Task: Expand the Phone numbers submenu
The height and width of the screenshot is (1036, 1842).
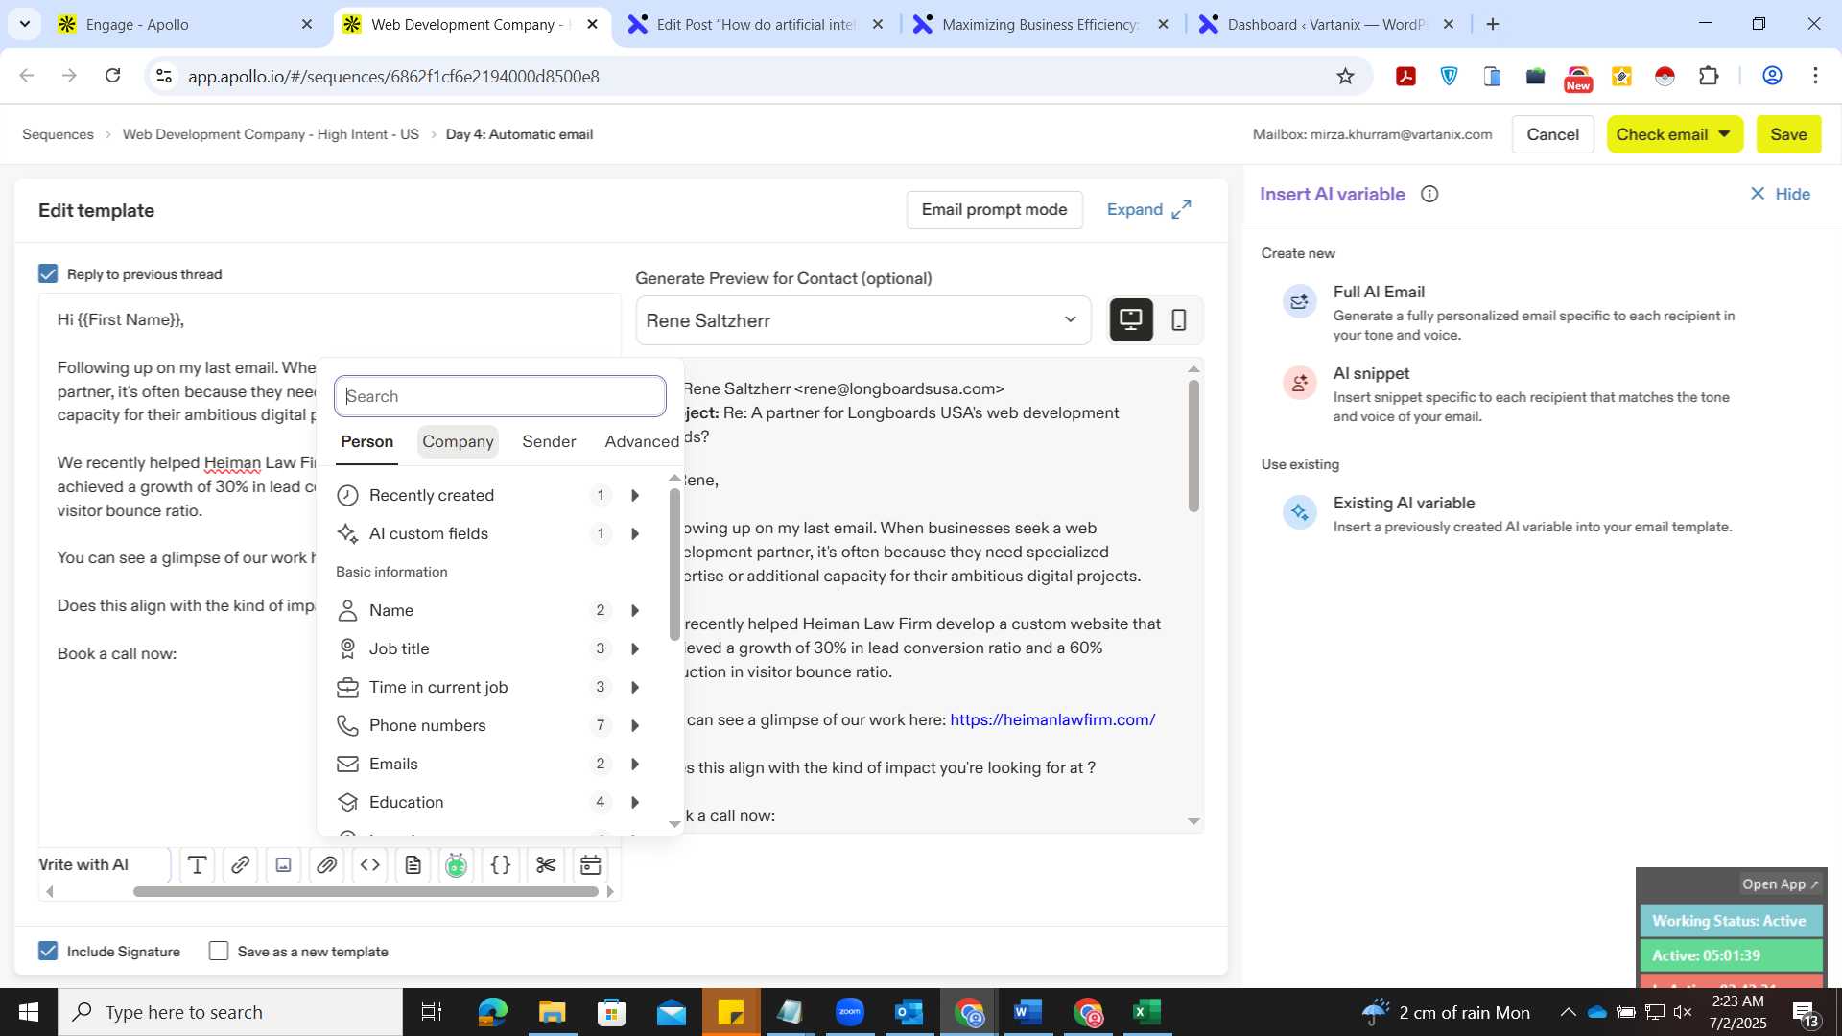Action: click(x=635, y=725)
